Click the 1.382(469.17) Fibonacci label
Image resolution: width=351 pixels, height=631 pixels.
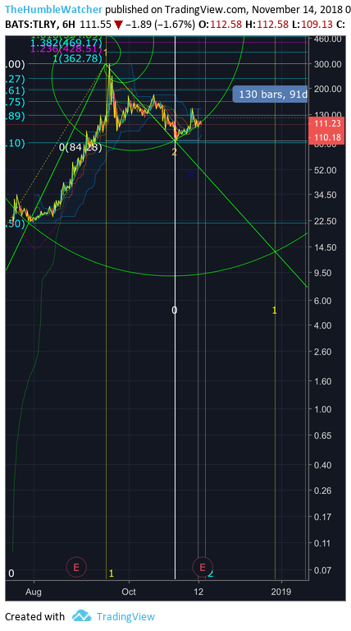click(x=66, y=42)
